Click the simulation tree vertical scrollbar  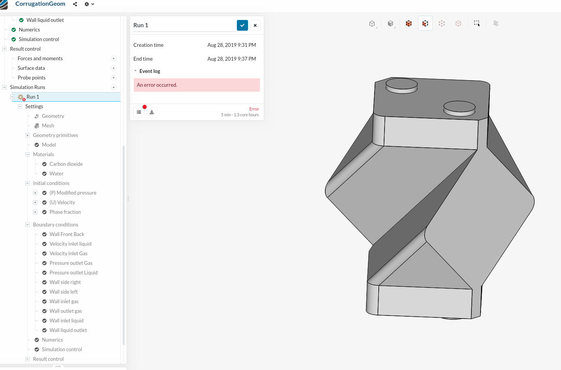(x=123, y=246)
